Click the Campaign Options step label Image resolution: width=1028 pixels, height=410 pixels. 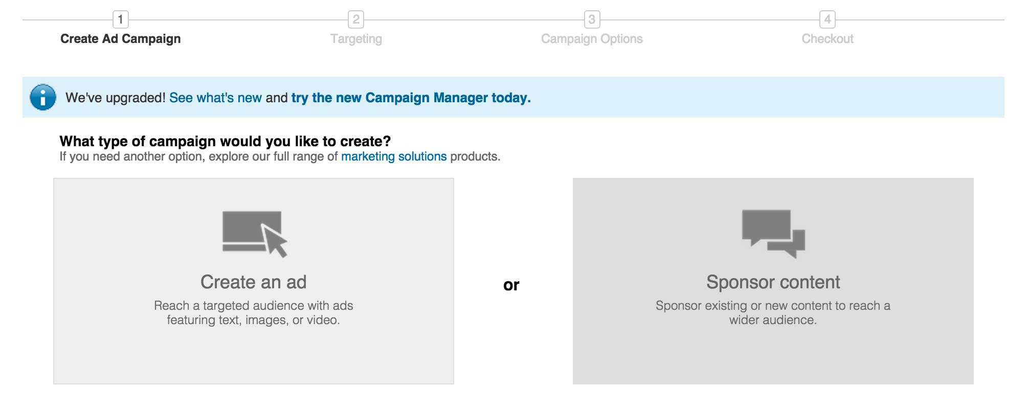coord(592,38)
